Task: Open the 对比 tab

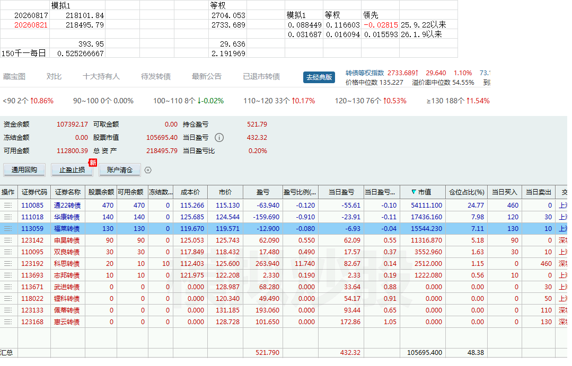Action: (x=54, y=77)
